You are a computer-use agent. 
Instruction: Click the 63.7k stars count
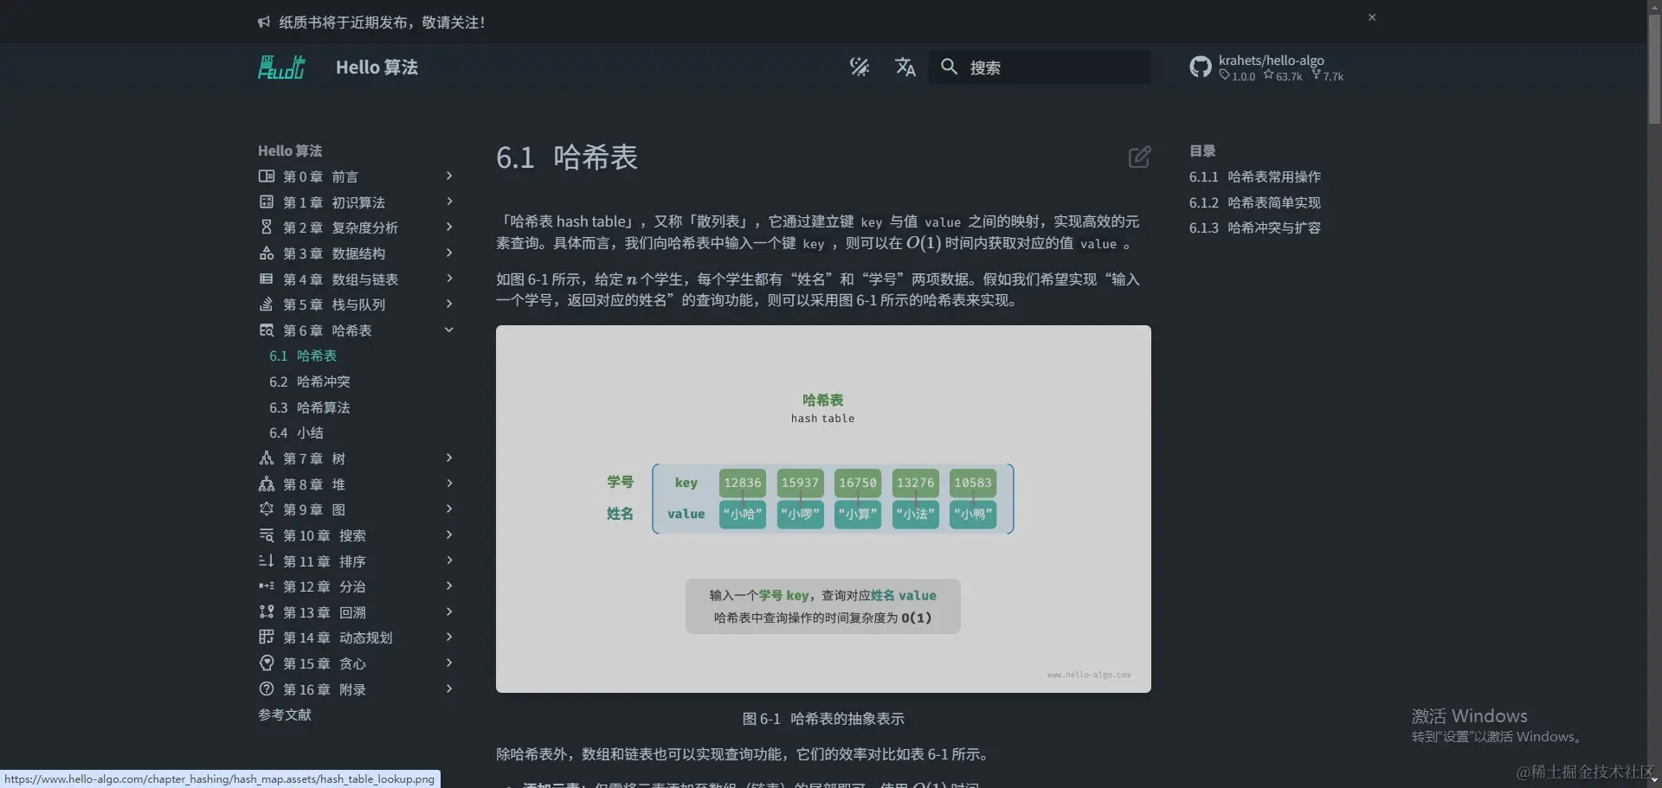tap(1283, 76)
